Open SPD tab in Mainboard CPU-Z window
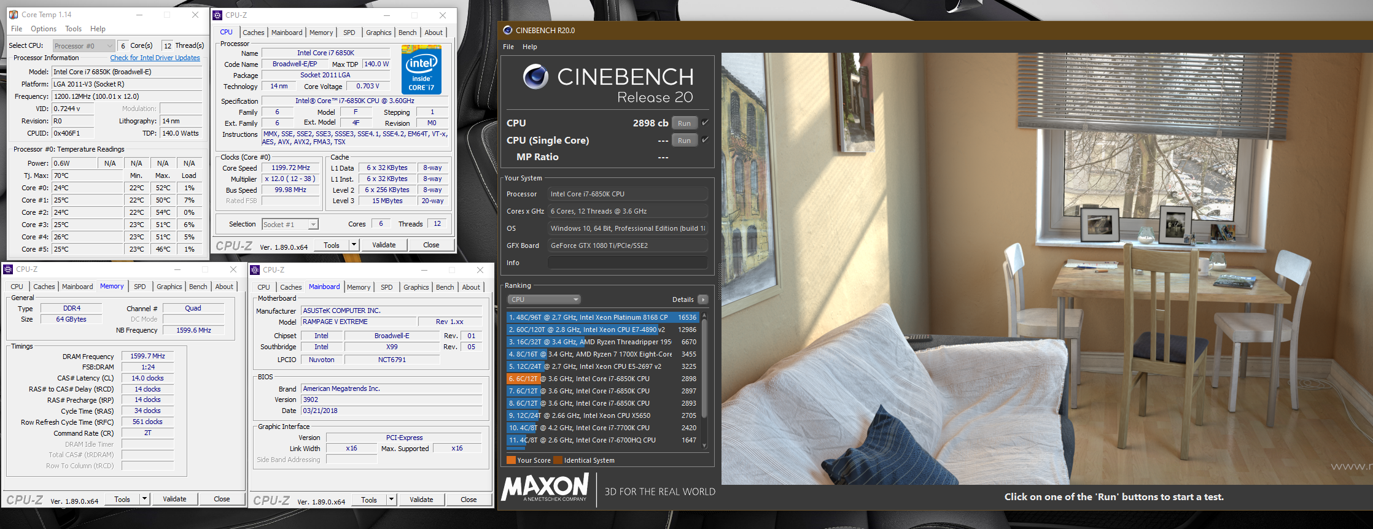The image size is (1373, 529). point(387,287)
